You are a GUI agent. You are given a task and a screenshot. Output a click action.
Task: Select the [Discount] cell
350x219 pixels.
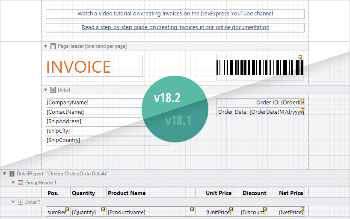coord(251,212)
